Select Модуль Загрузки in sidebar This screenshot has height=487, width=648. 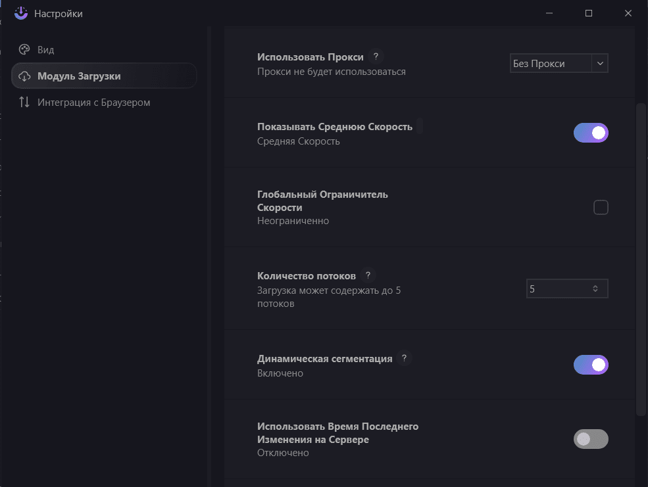79,76
